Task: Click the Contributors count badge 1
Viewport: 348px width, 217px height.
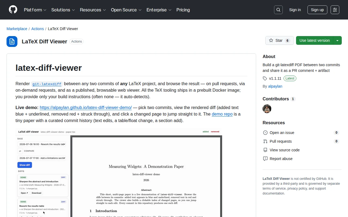Action: tap(293, 99)
